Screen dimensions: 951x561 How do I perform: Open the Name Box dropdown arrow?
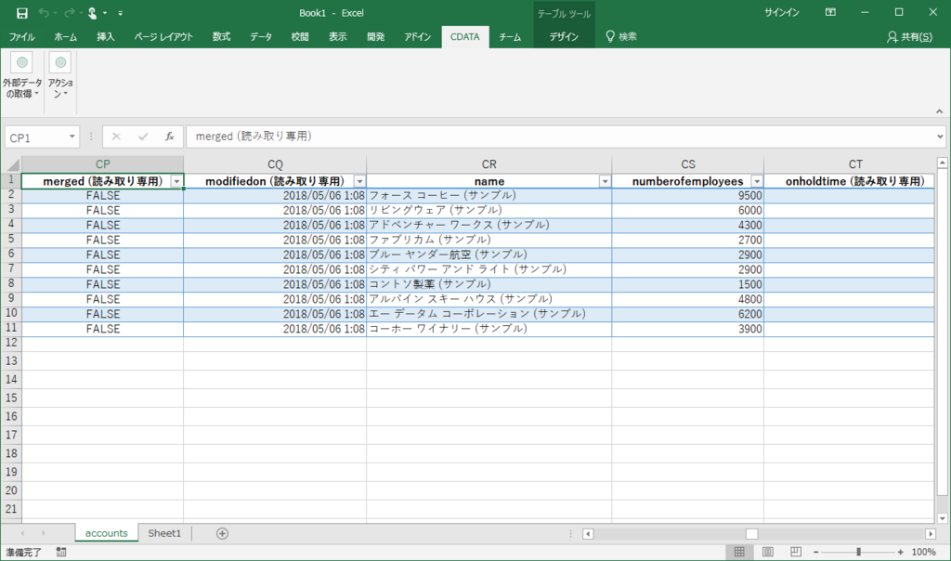(72, 137)
